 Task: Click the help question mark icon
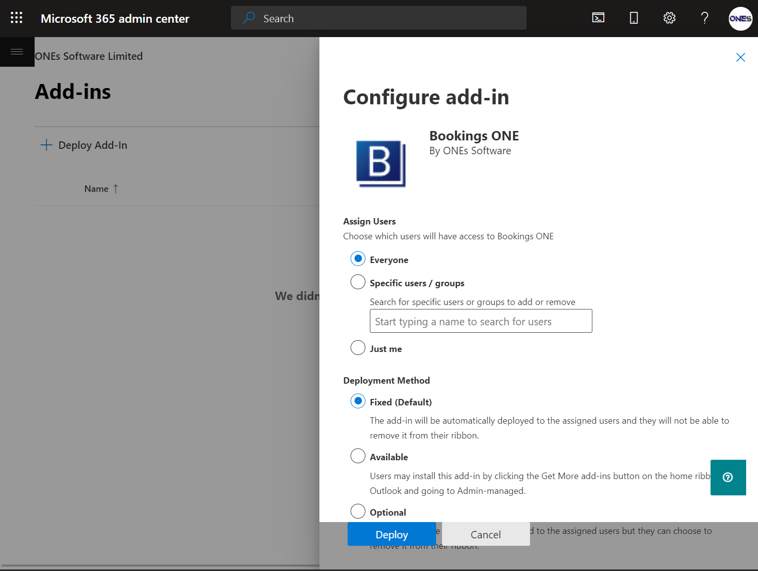click(x=705, y=18)
